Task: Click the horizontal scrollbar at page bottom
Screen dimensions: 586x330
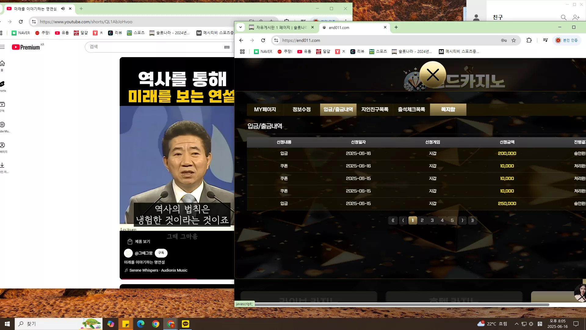Action: coord(402,305)
